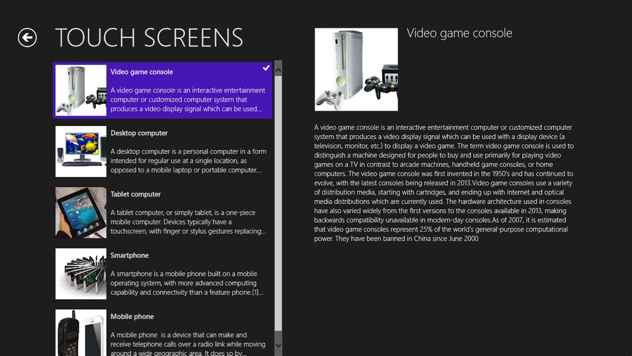Click the Mobile phone description text
This screenshot has height=356, width=632.
[x=188, y=344]
